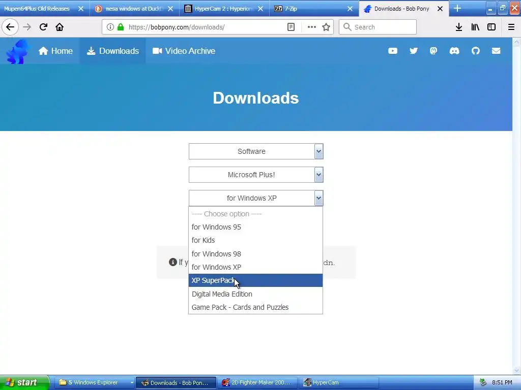
Task: Switch to HyperCam 2 : Hyperionics tab
Action: click(224, 9)
